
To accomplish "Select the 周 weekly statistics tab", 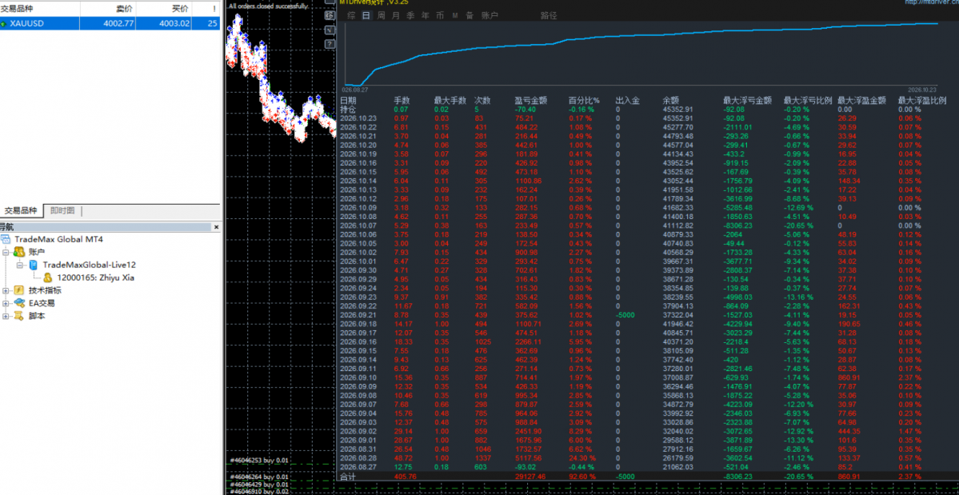I will tap(381, 15).
